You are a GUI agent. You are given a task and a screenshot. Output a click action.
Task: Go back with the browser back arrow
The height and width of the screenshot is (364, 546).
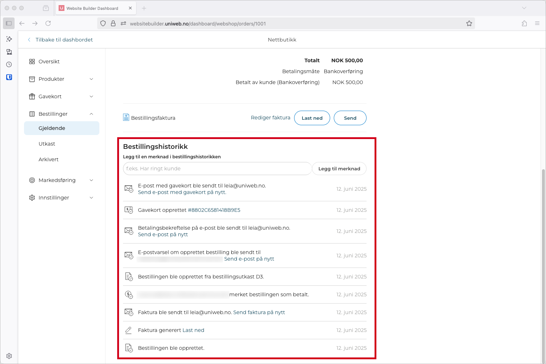tap(22, 23)
